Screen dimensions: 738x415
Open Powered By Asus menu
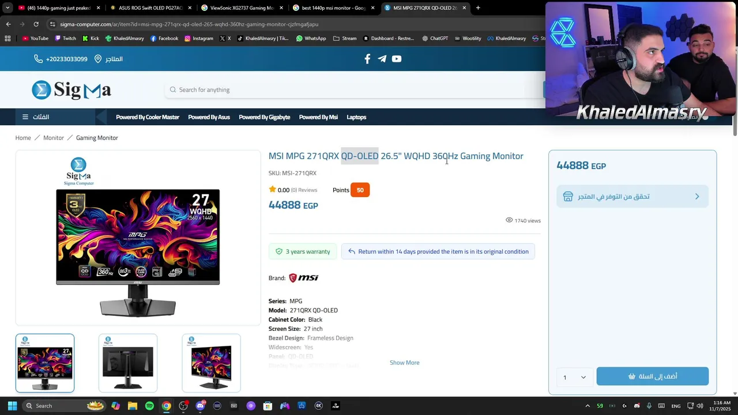(209, 117)
